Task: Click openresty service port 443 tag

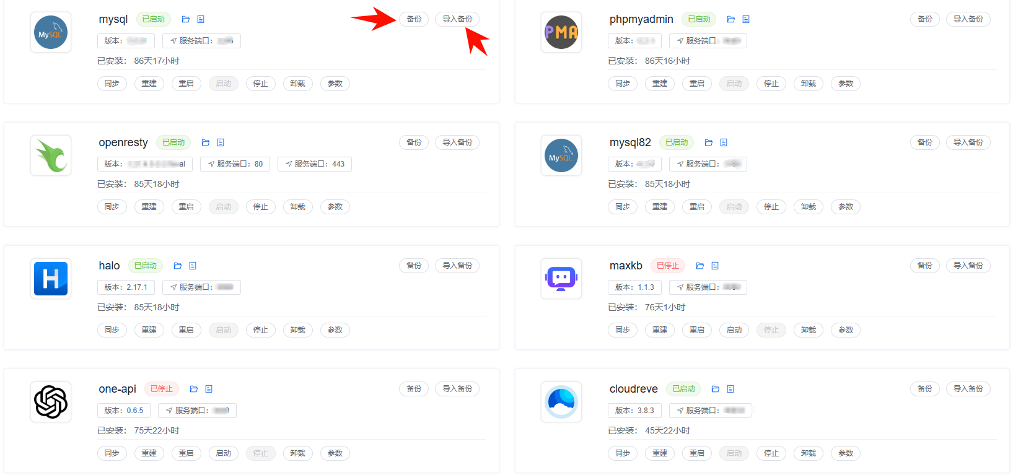Action: tap(315, 164)
